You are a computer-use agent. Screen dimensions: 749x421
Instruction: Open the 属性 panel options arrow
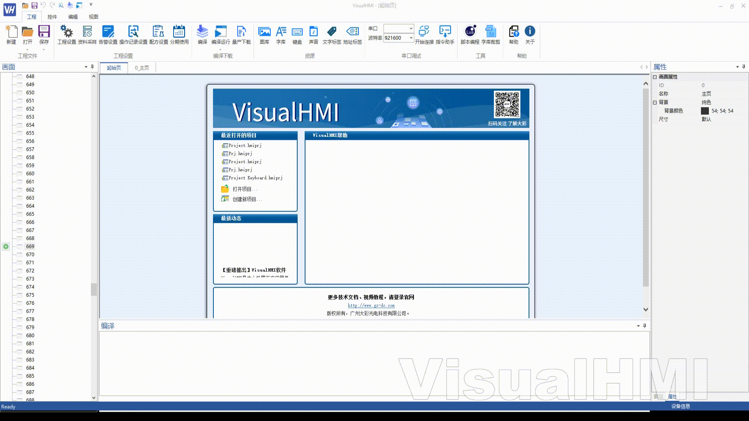pyautogui.click(x=737, y=67)
